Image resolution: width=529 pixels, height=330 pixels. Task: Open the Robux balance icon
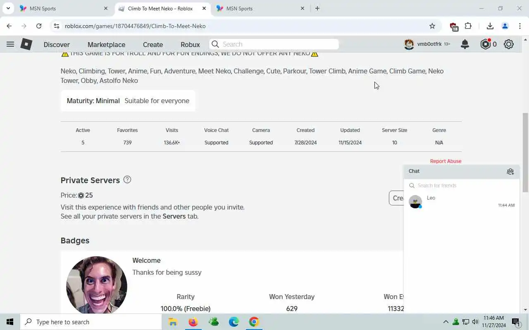click(486, 44)
